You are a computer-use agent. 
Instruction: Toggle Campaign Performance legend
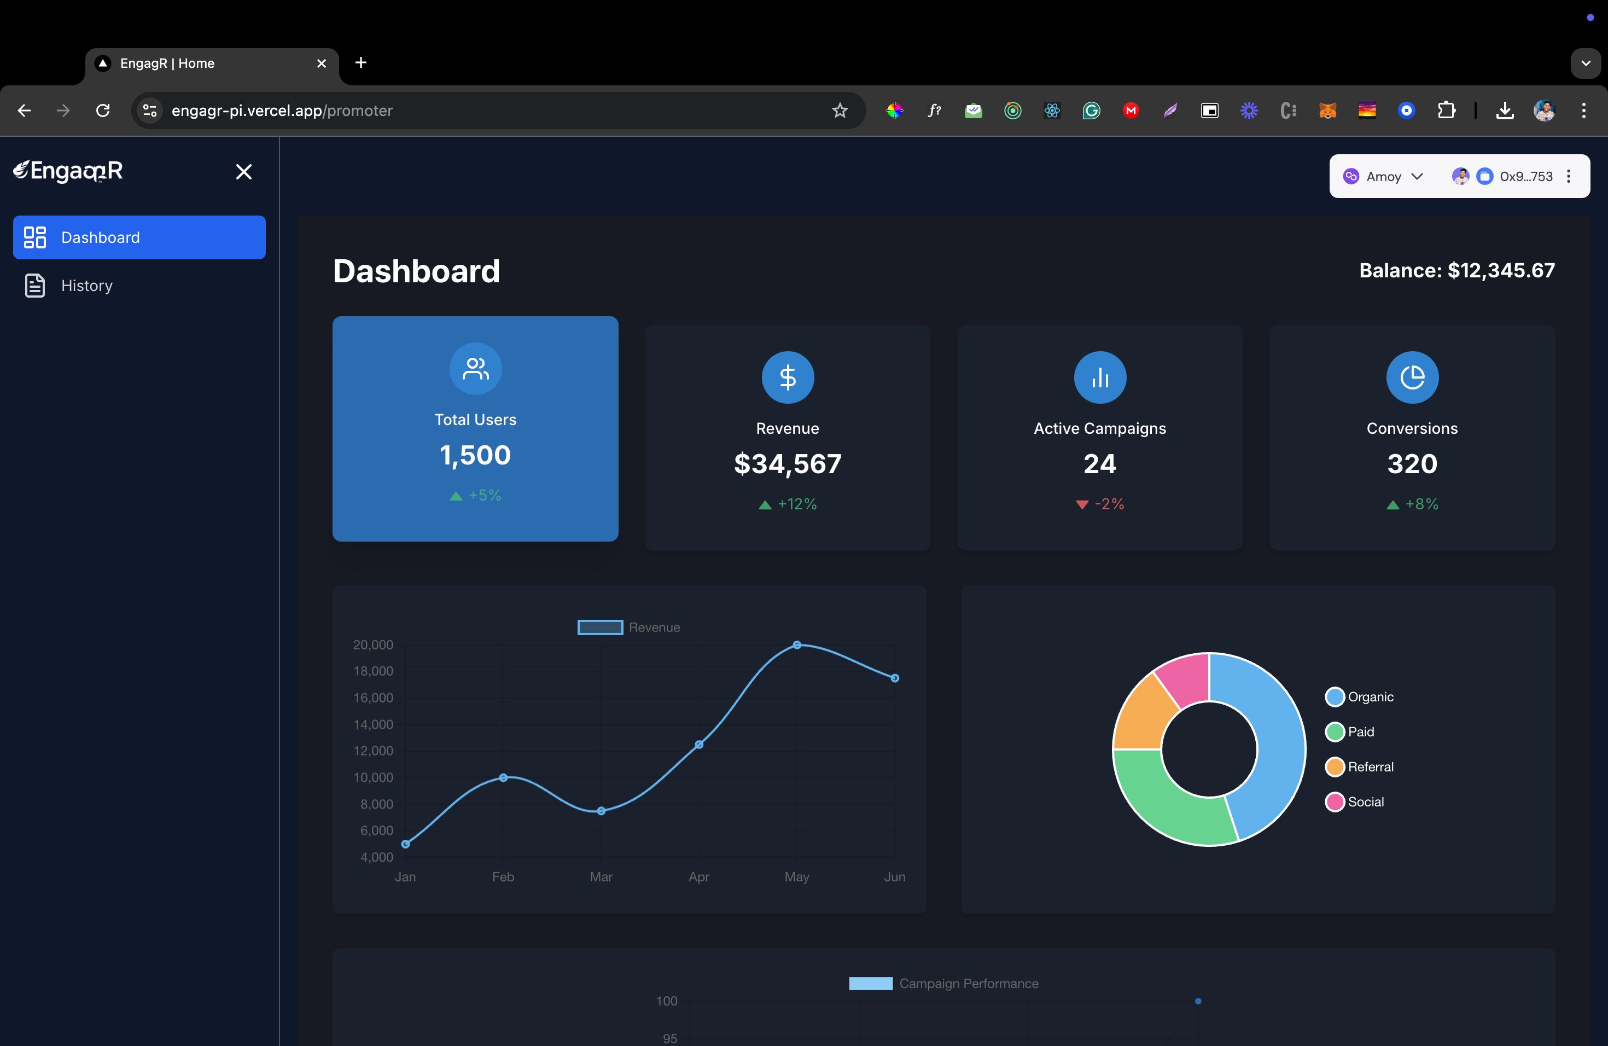943,983
